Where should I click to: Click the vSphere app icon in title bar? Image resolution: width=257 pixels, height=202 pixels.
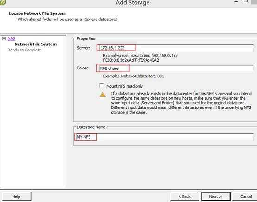[x=3, y=2]
